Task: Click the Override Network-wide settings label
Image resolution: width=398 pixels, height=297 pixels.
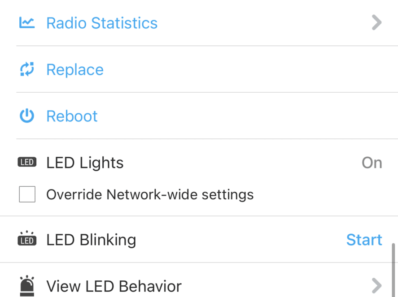Action: pos(150,194)
